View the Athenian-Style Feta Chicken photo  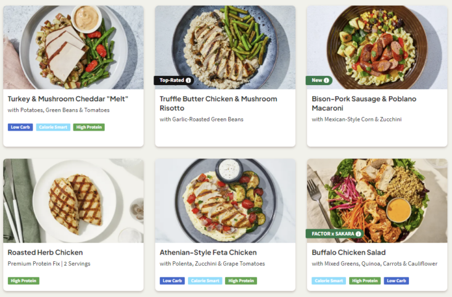coord(225,200)
